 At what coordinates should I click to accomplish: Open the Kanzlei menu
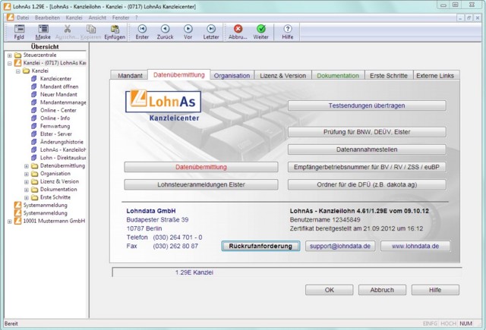[x=74, y=17]
